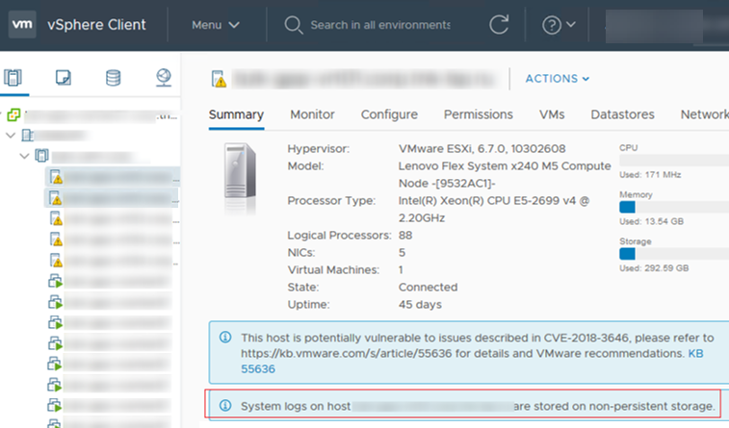Click the Memory usage bar

coord(674,207)
